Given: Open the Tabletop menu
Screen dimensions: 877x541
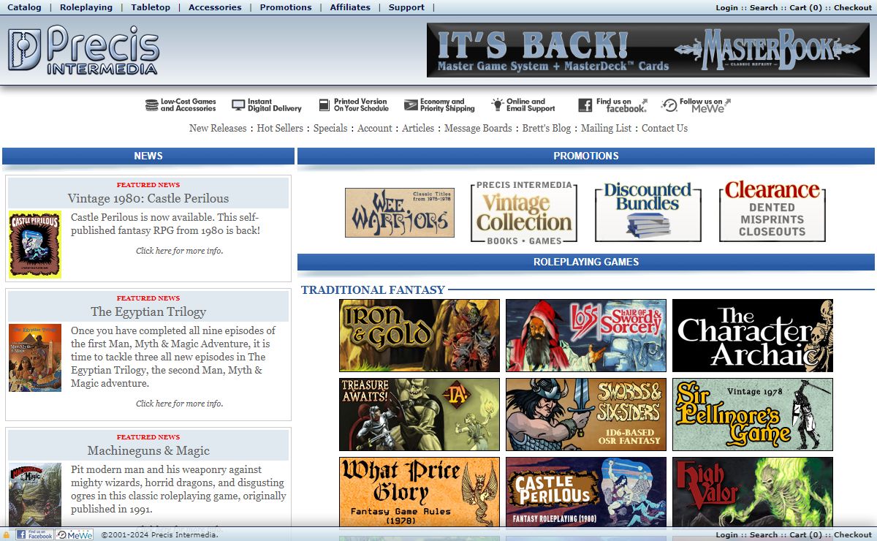Looking at the screenshot, I should 151,7.
